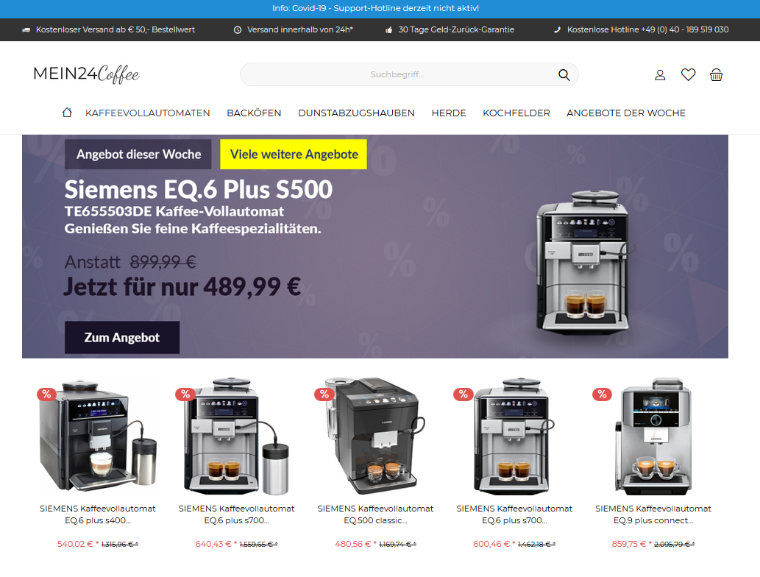The width and height of the screenshot is (760, 577).
Task: Click the MEIN24Coffee logo
Action: (86, 74)
